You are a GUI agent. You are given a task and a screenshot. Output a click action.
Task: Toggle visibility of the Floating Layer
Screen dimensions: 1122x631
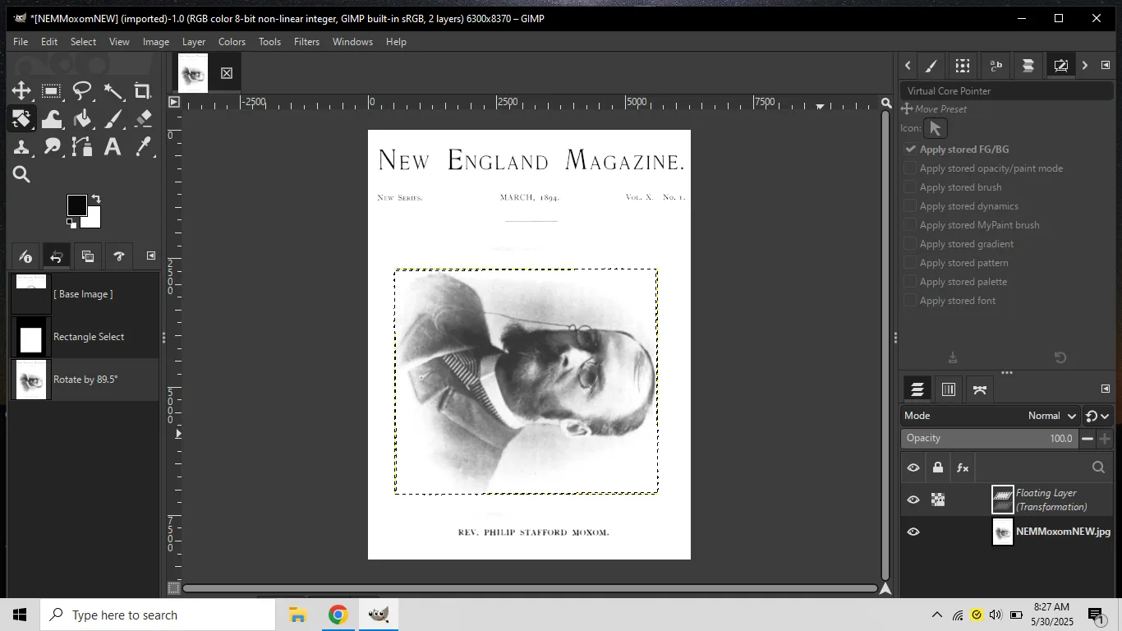(x=913, y=499)
